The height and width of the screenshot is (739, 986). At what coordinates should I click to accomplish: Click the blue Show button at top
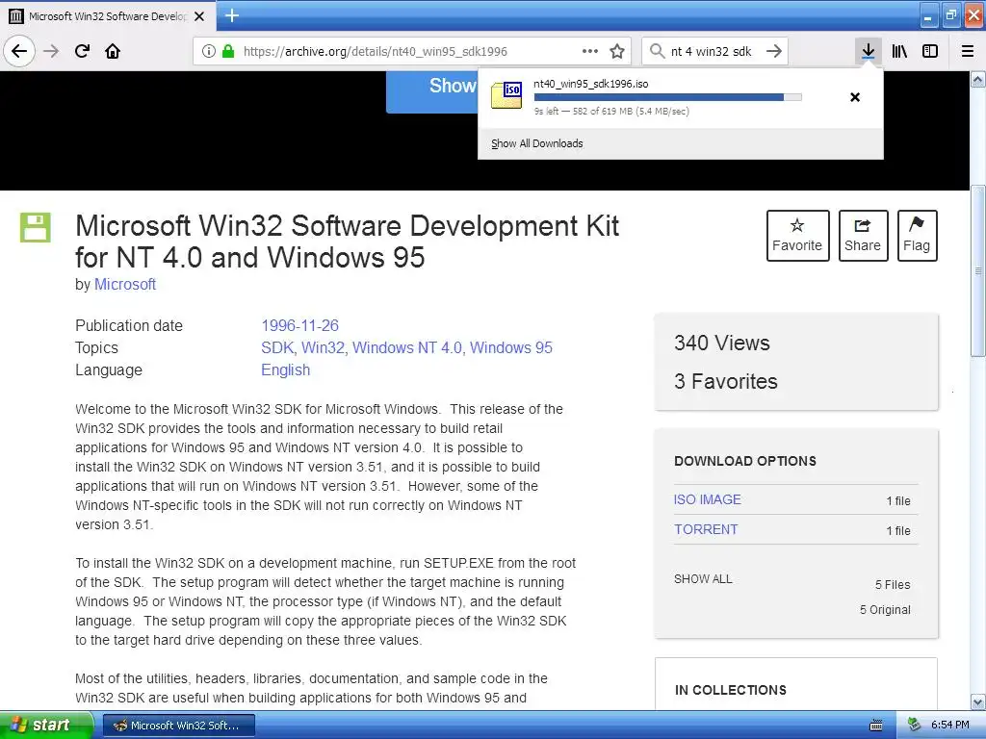click(432, 91)
